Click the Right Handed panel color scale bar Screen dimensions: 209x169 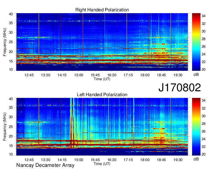click(x=196, y=42)
